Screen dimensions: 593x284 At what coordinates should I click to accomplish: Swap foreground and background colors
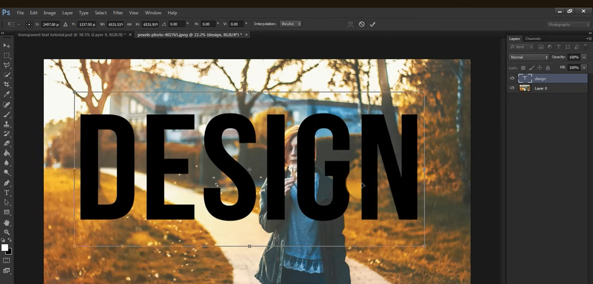tap(10, 240)
